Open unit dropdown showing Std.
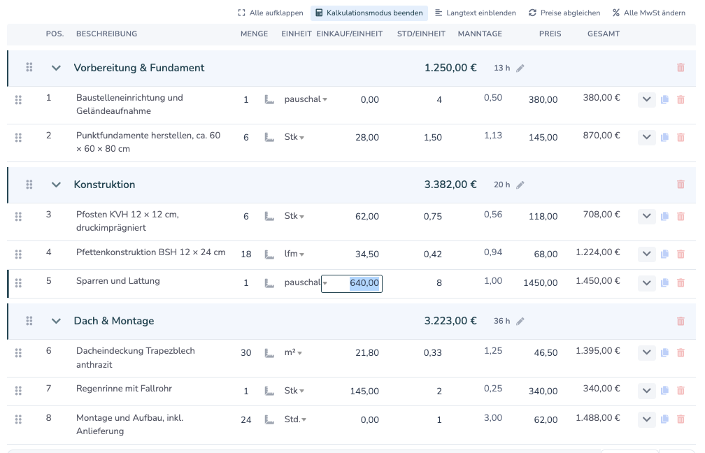This screenshot has height=453, width=705. click(x=295, y=419)
